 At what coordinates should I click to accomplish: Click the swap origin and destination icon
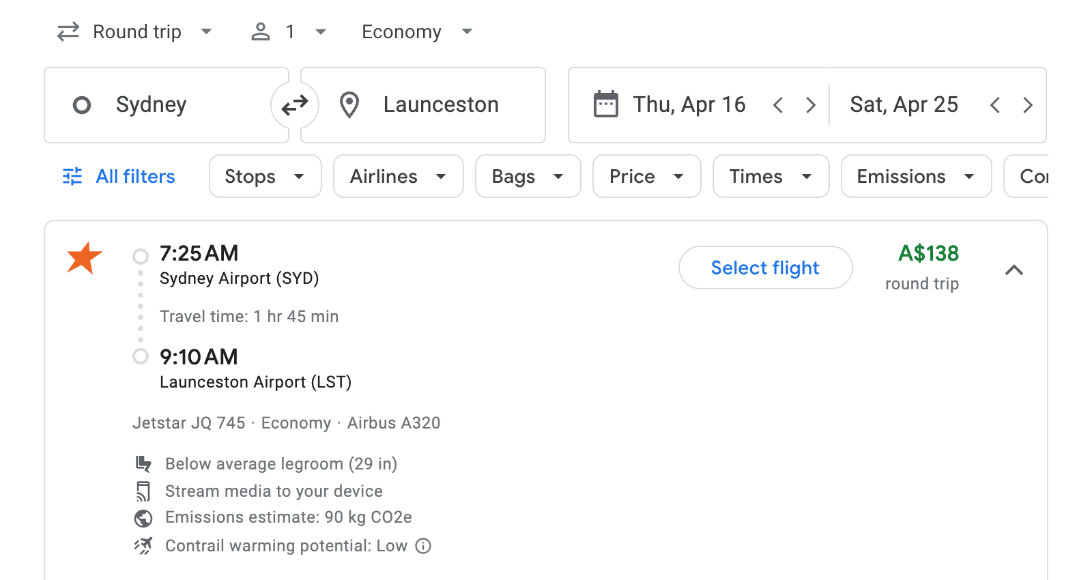coord(294,105)
